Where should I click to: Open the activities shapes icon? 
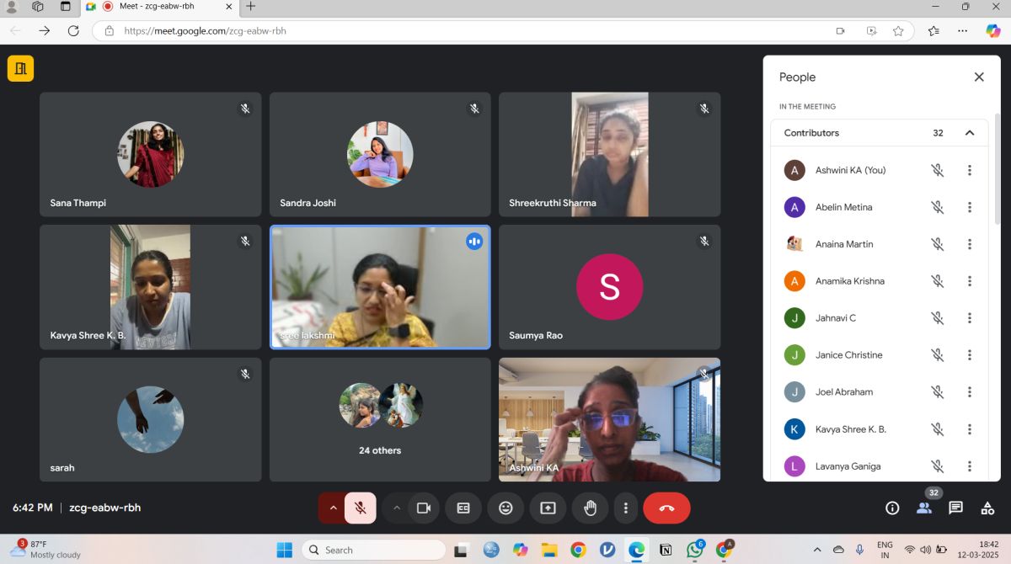(x=987, y=508)
